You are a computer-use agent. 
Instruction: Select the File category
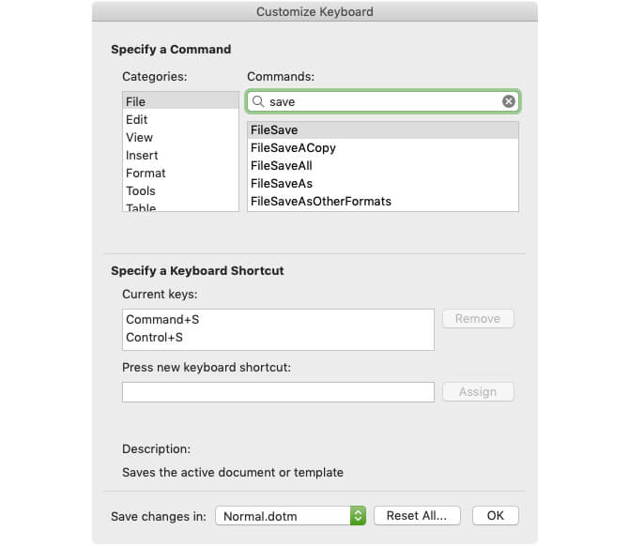tap(136, 101)
